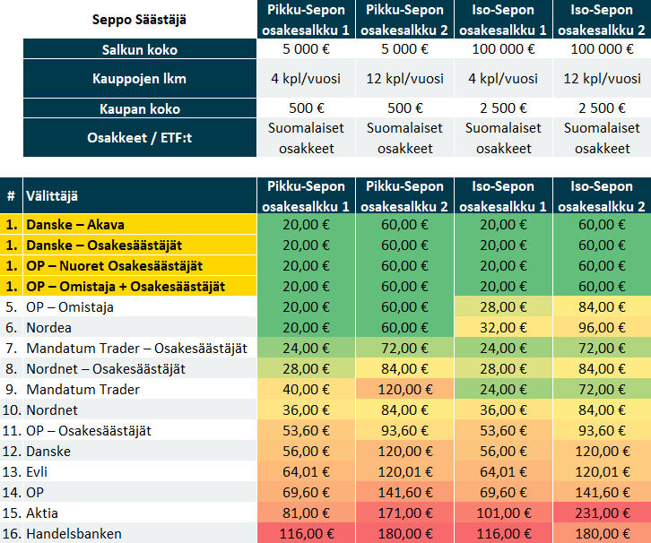Select the 'Osakkeet / ETF:t' row header
The height and width of the screenshot is (543, 651).
click(x=140, y=138)
